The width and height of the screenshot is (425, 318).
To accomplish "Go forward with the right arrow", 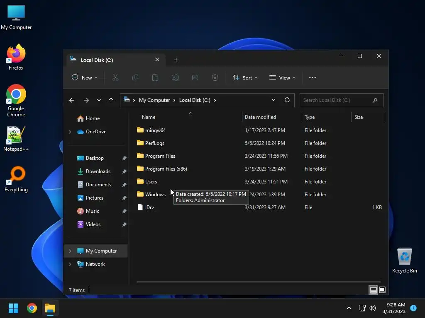I will point(86,100).
